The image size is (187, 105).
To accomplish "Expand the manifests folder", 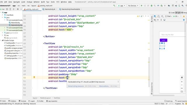I will (x=2, y=15).
